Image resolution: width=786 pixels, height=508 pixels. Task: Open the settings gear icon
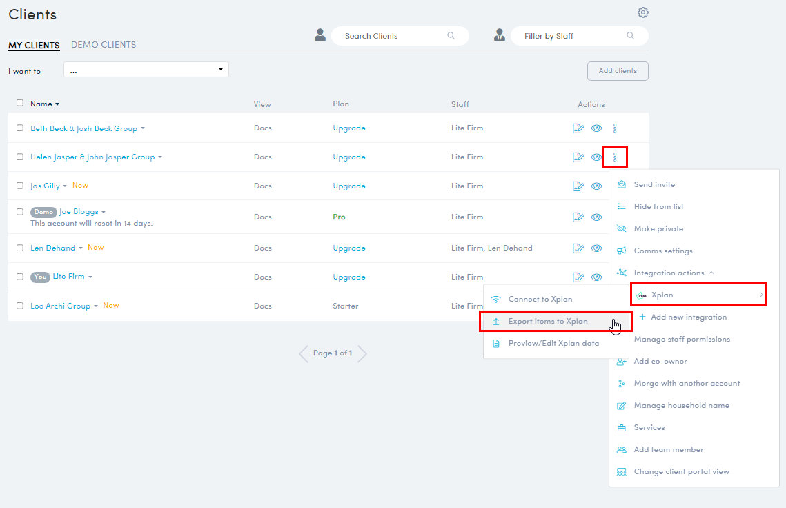(x=642, y=12)
